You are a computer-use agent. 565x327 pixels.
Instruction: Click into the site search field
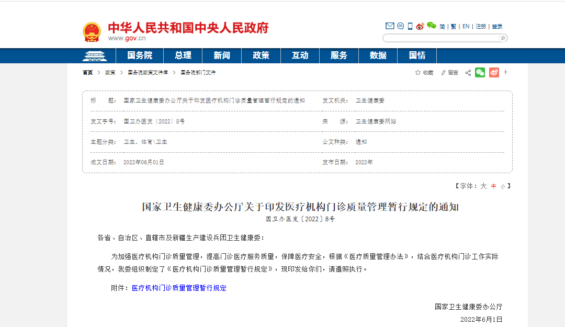coord(439,38)
